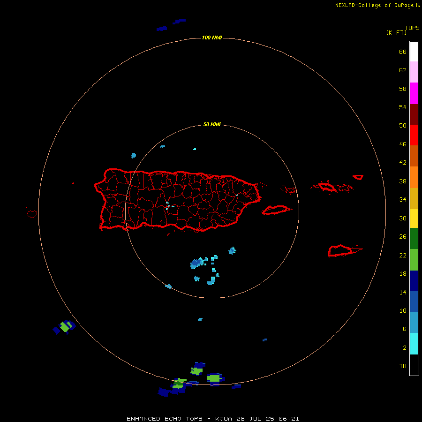Click the legend value 30
422x422 pixels.
pyautogui.click(x=403, y=218)
